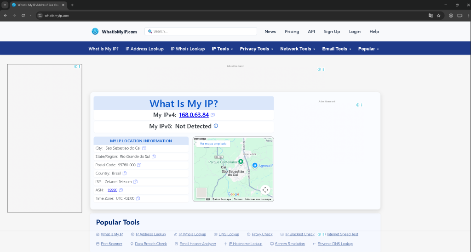Go to IP Address Lookup in navigation bar
The width and height of the screenshot is (471, 252).
coord(144,49)
